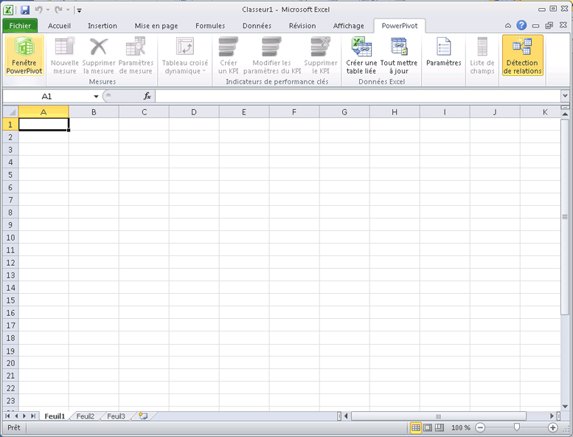Switch to Page Break Preview view
This screenshot has height=437, width=573.
tap(440, 427)
